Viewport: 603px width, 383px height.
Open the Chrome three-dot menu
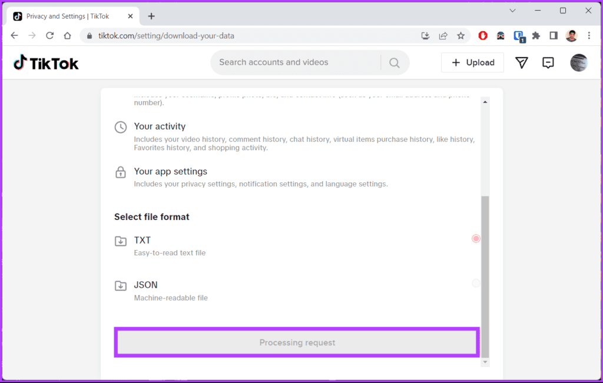point(589,36)
